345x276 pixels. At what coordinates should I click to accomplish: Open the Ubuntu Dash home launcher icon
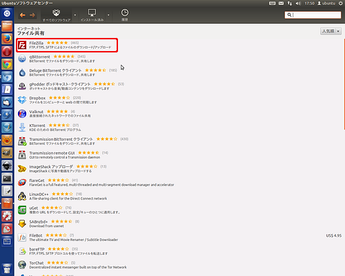(7, 14)
